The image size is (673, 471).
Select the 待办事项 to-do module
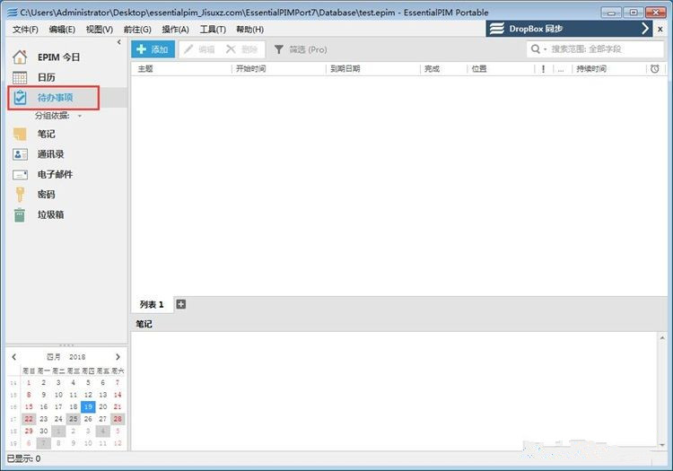point(55,98)
